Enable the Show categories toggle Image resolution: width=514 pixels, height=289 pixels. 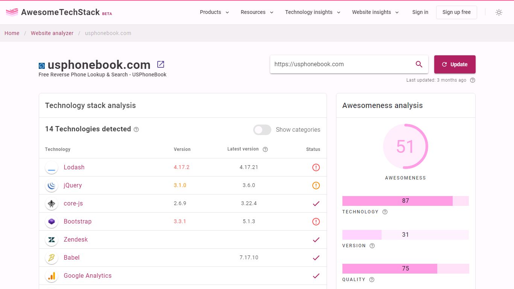(262, 130)
